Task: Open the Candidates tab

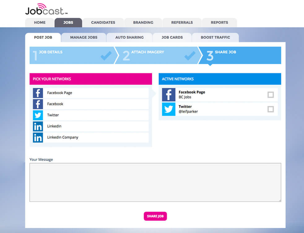Action: click(103, 23)
